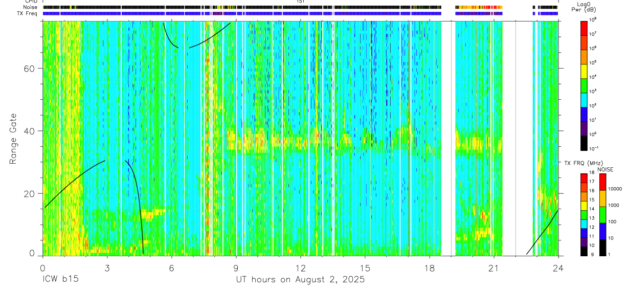This screenshot has width=628, height=290.
Task: Pick the cyan segment of the Lag0 Pwr colorbar
Action: coord(585,100)
